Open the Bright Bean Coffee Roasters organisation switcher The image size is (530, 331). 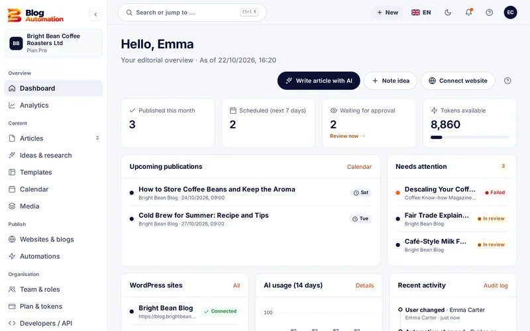pyautogui.click(x=54, y=43)
